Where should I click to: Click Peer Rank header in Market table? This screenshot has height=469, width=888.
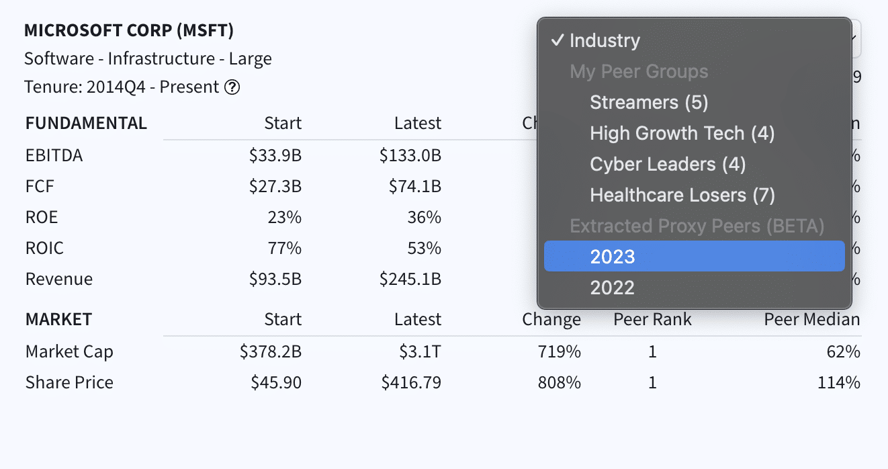click(x=652, y=319)
